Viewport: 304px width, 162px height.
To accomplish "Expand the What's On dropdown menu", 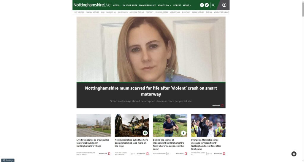I will coord(164,5).
